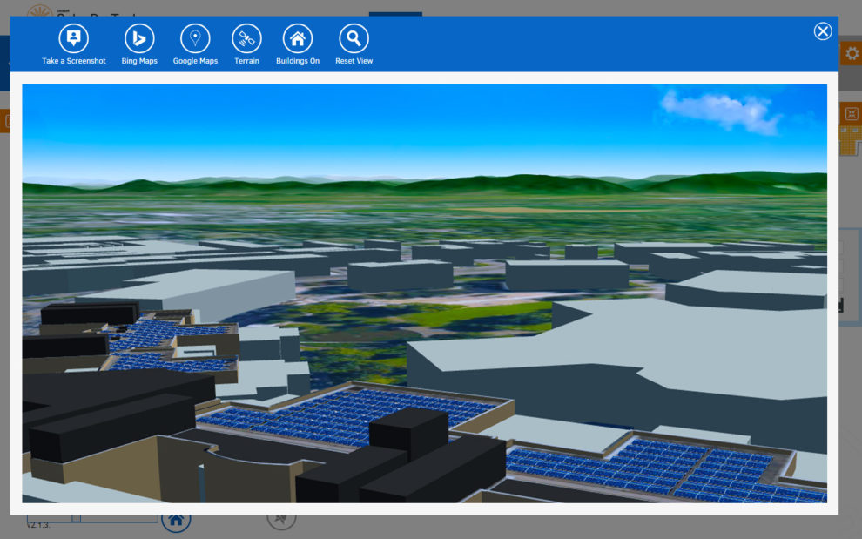Click the orange fit-to-view icon behind the dialog
The image size is (862, 539).
(x=851, y=114)
